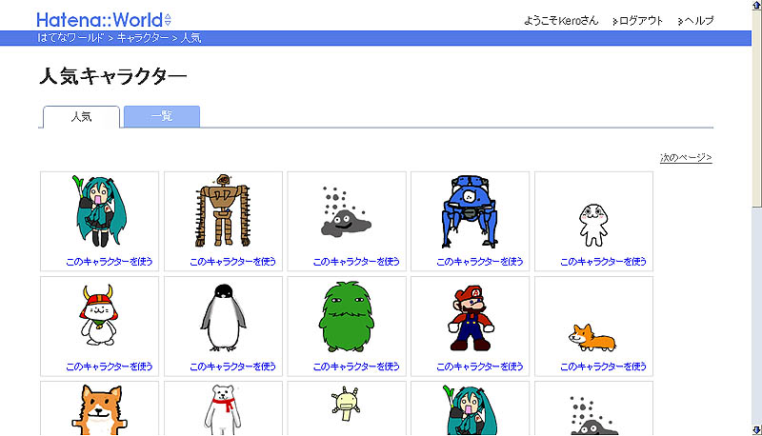Click the scrollbar down arrow
Image resolution: width=762 pixels, height=436 pixels.
point(756,430)
